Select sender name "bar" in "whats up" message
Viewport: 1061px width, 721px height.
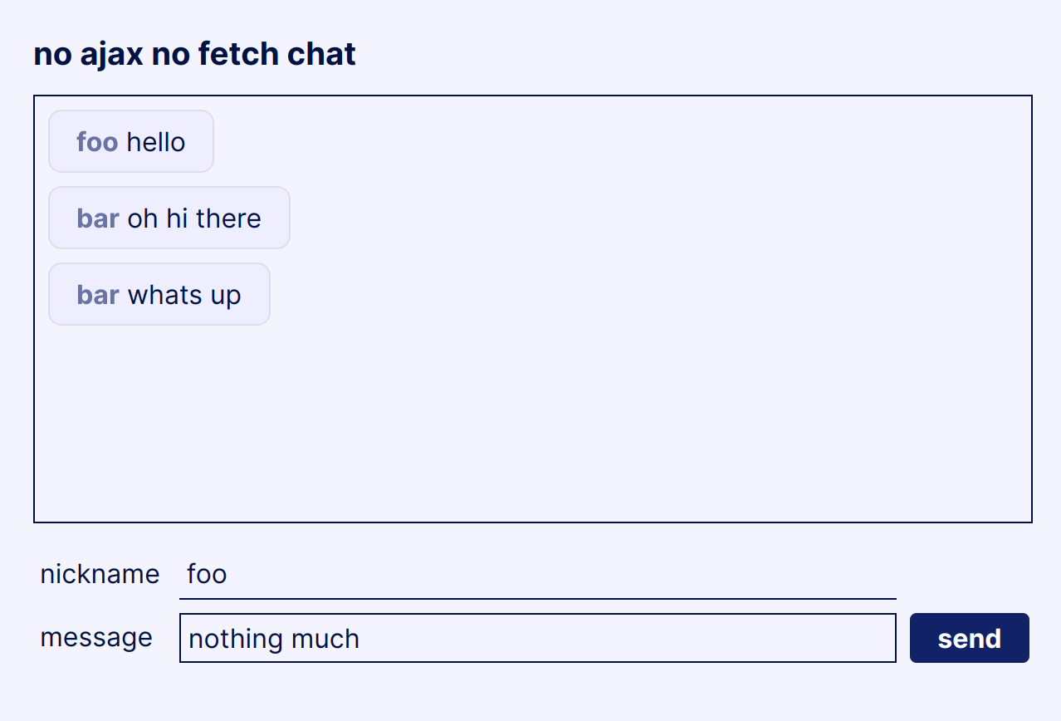[x=98, y=295]
